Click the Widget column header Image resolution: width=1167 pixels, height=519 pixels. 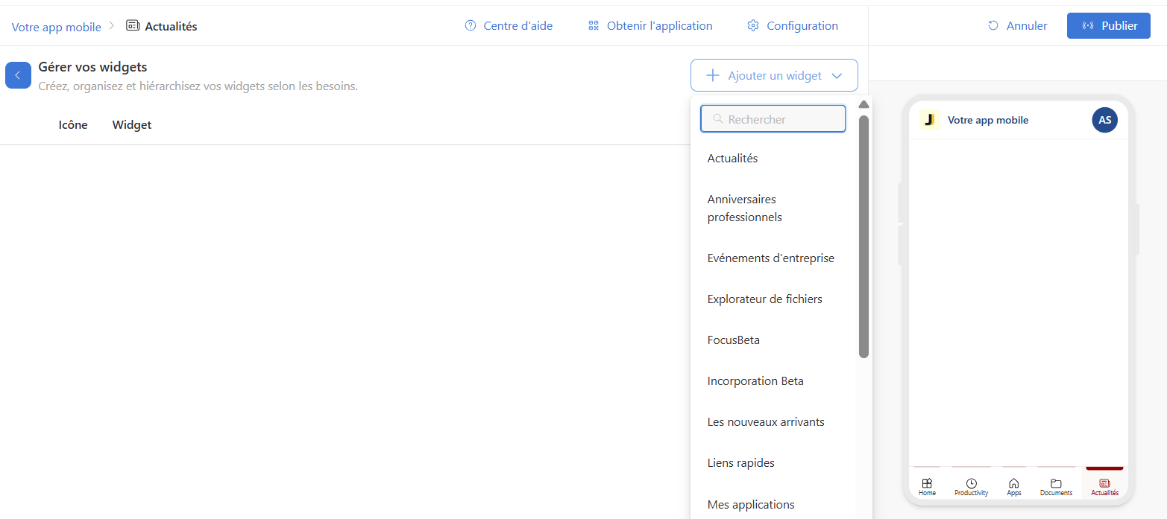pos(132,125)
